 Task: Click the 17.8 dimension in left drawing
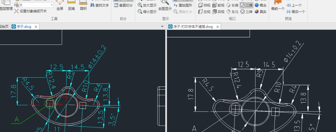coord(13,92)
